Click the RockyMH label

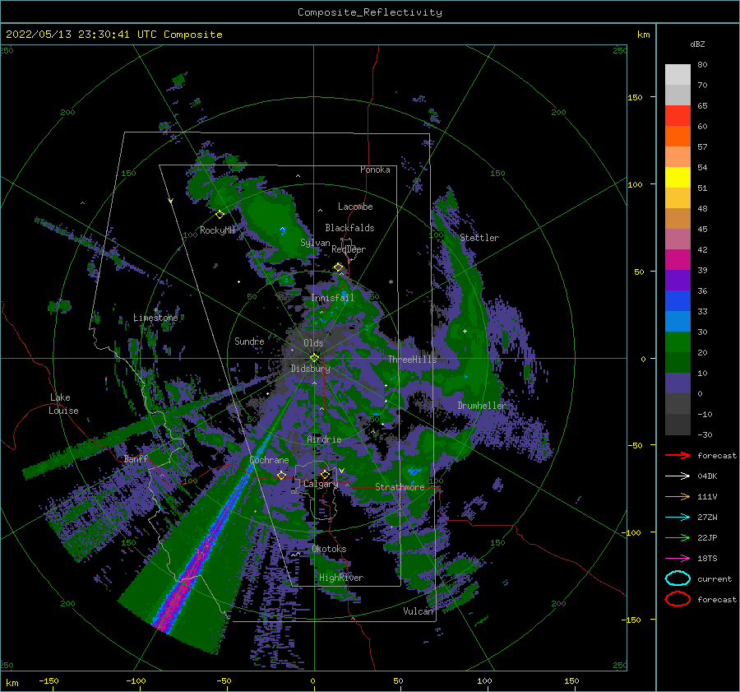[217, 230]
